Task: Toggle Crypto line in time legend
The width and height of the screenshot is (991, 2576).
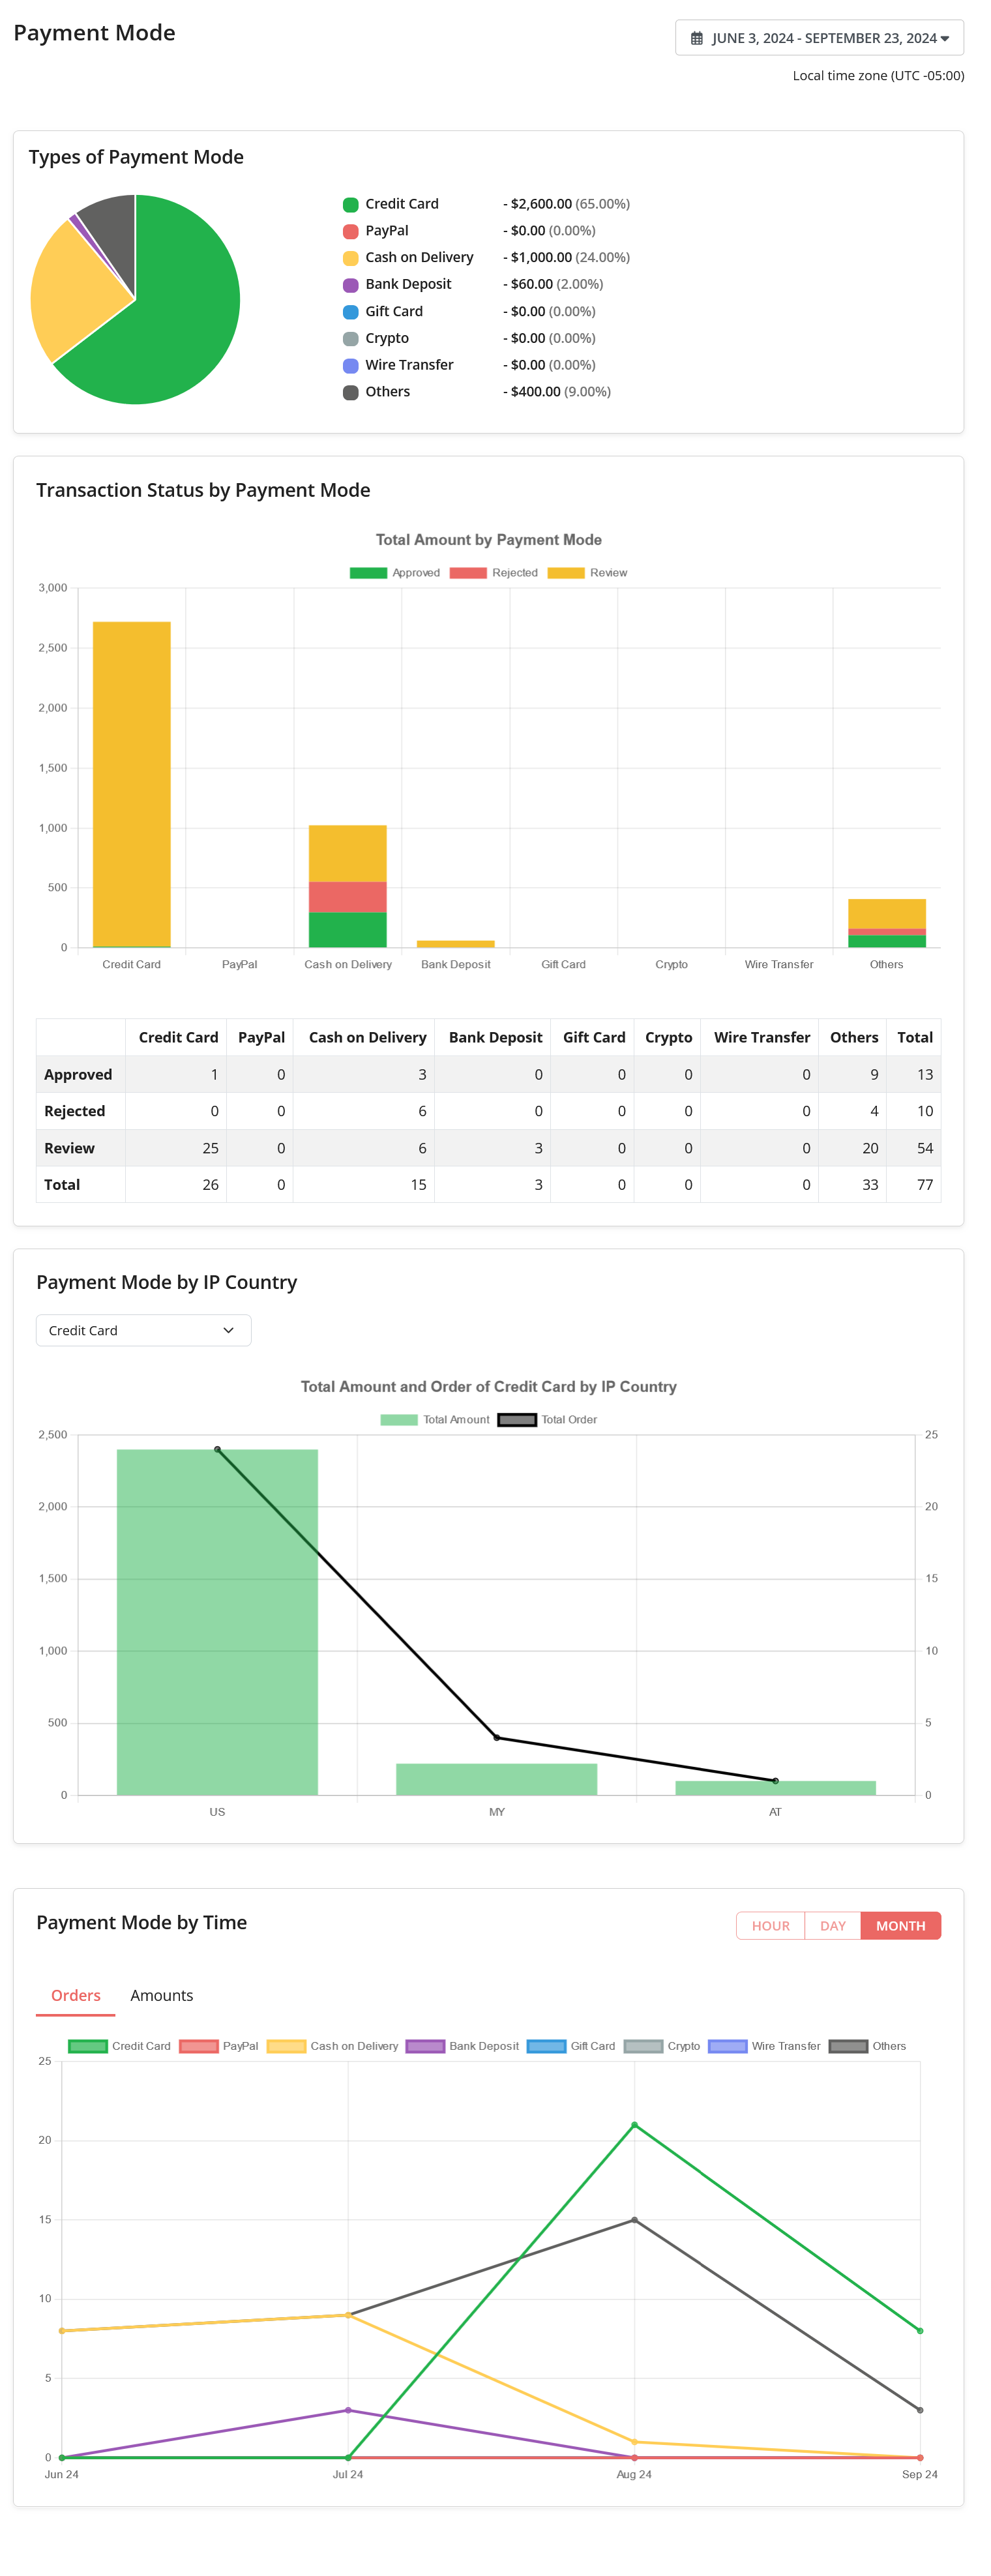Action: (662, 2046)
